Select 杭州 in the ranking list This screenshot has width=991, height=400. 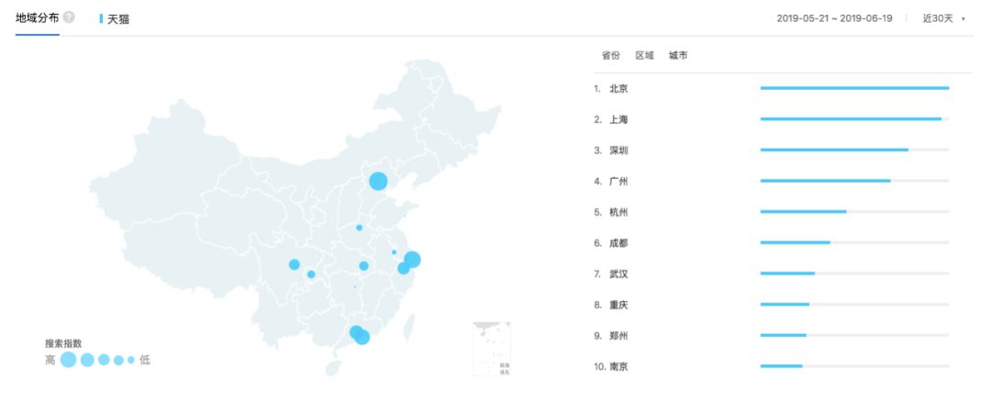point(618,212)
